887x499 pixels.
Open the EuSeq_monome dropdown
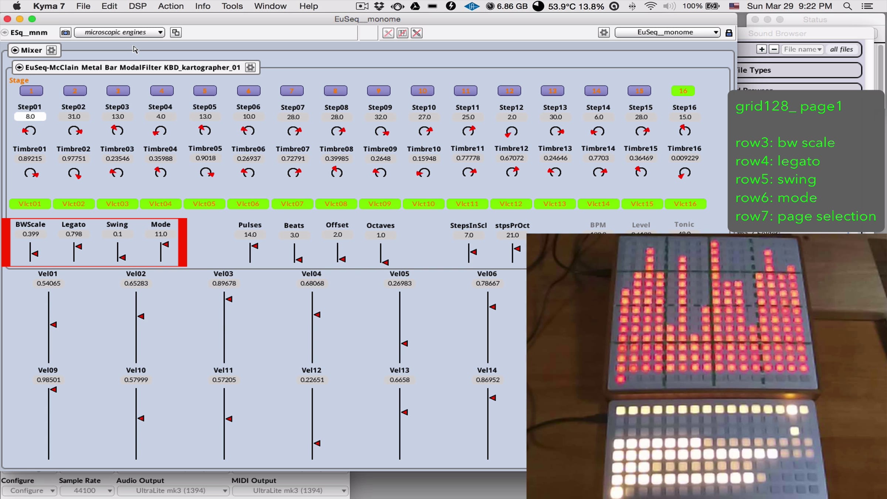pyautogui.click(x=668, y=33)
